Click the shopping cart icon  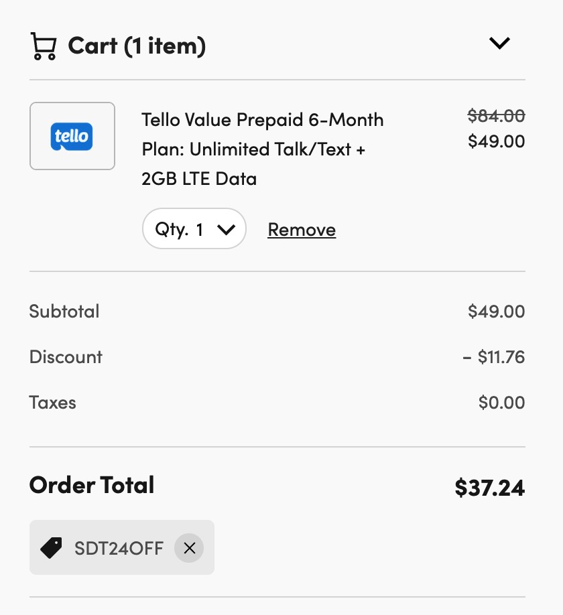click(44, 46)
